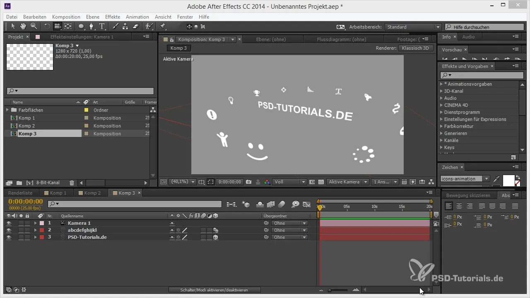This screenshot has width=530, height=298.
Task: Center text in Absatz panel
Action: (459, 206)
